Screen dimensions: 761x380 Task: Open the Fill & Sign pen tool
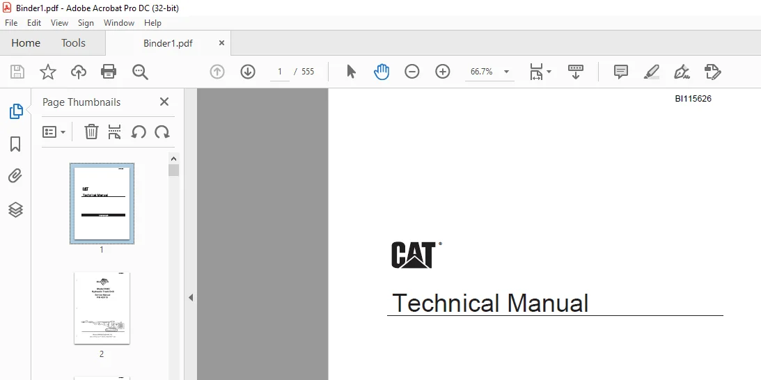(x=682, y=72)
